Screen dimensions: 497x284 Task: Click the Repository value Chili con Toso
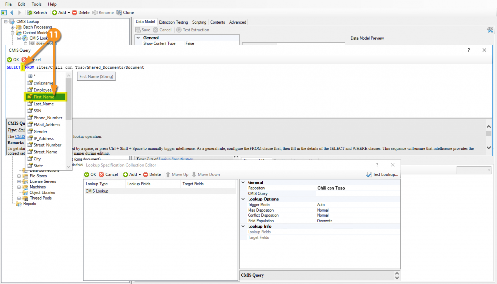coord(331,188)
